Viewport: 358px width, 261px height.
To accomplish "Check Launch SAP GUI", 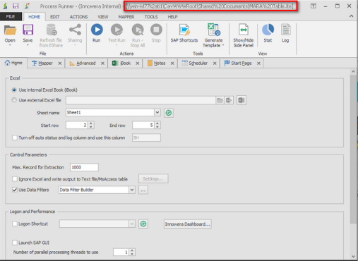I will [15, 243].
